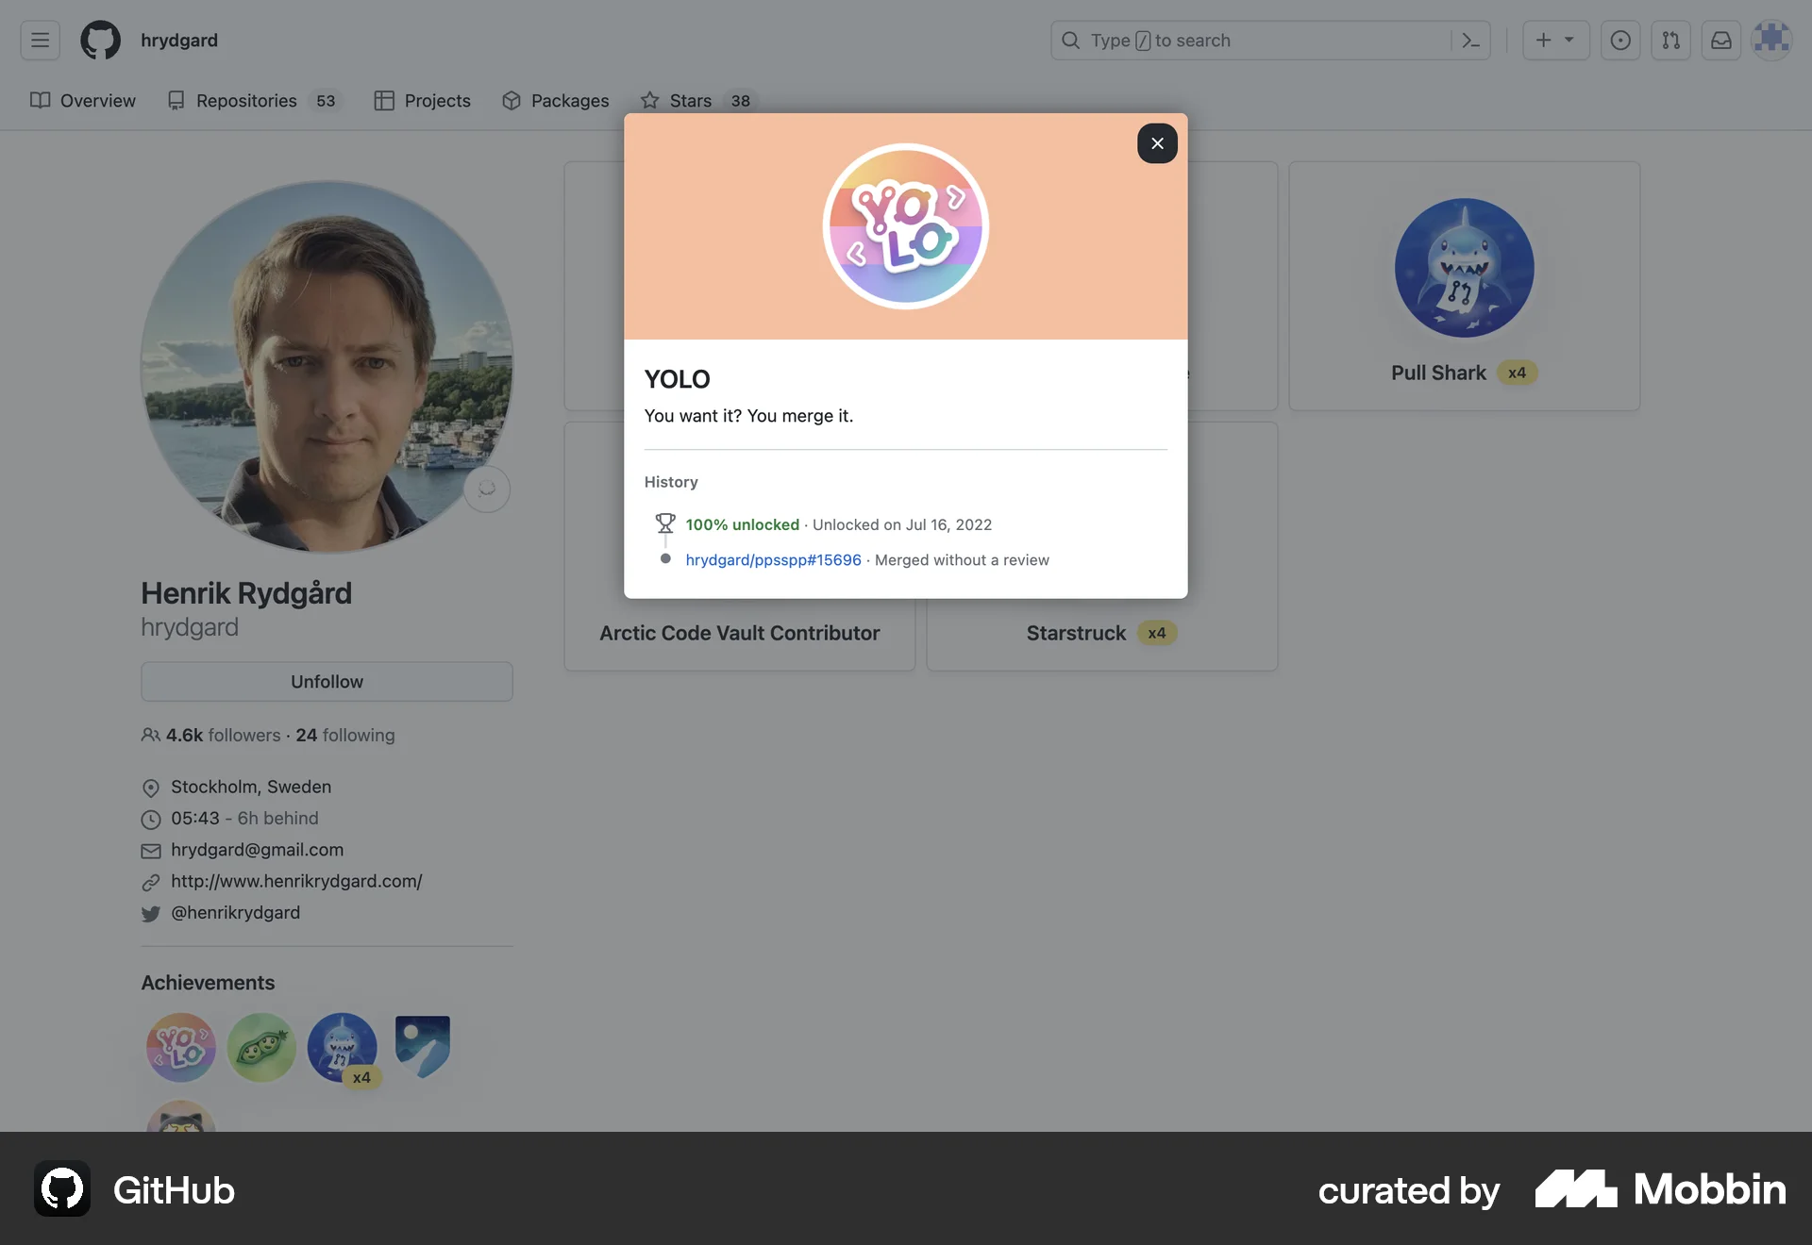Open your profile avatar menu
This screenshot has height=1245, width=1812.
click(1772, 40)
